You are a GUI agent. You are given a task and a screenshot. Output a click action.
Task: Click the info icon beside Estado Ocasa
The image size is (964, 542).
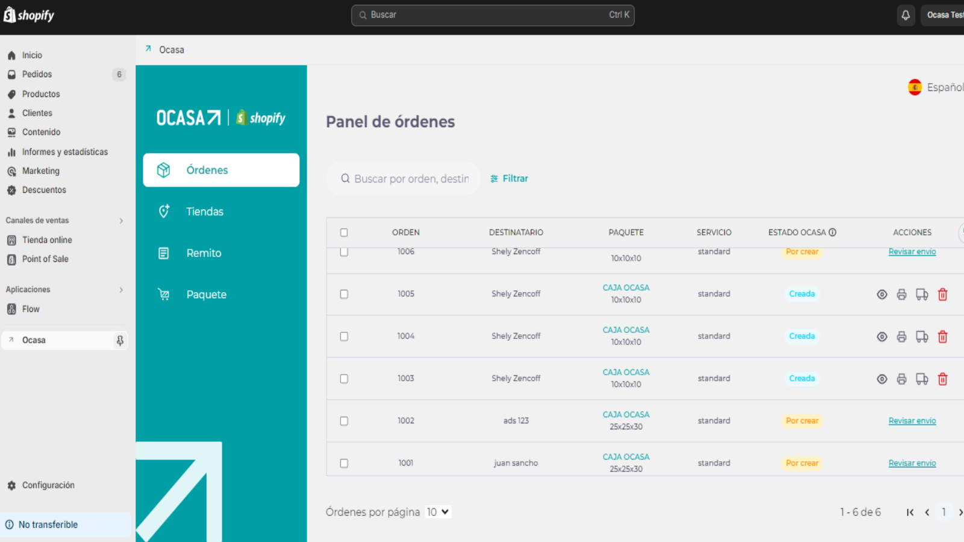pos(832,232)
